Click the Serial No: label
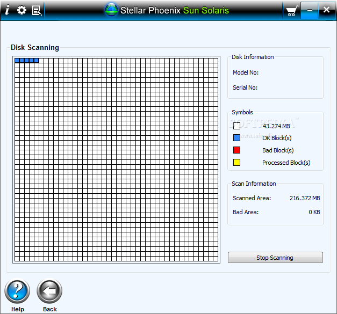This screenshot has height=314, width=337. (x=245, y=87)
